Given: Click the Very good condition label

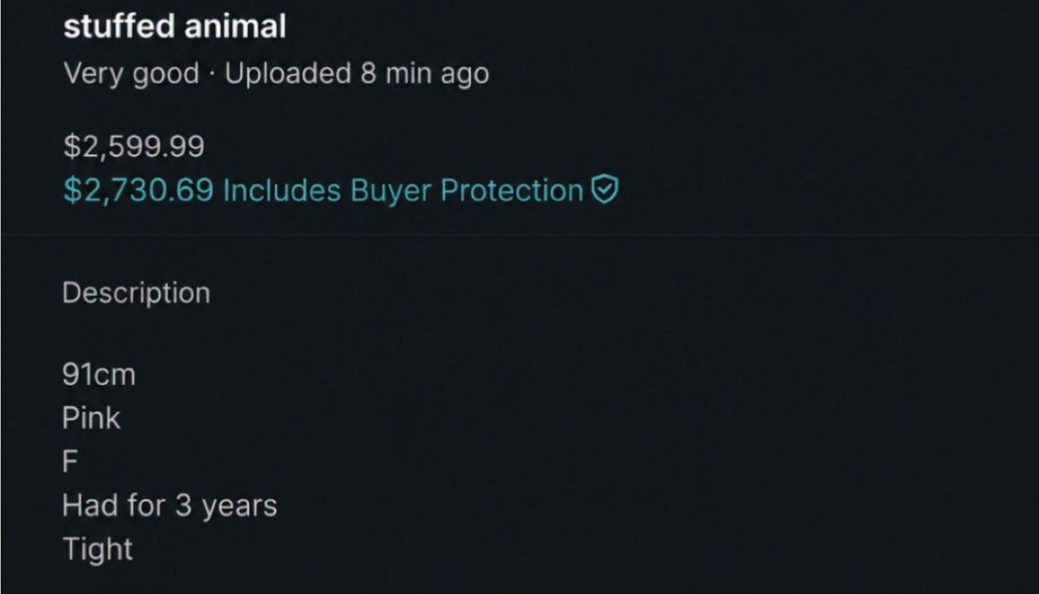Looking at the screenshot, I should (132, 74).
